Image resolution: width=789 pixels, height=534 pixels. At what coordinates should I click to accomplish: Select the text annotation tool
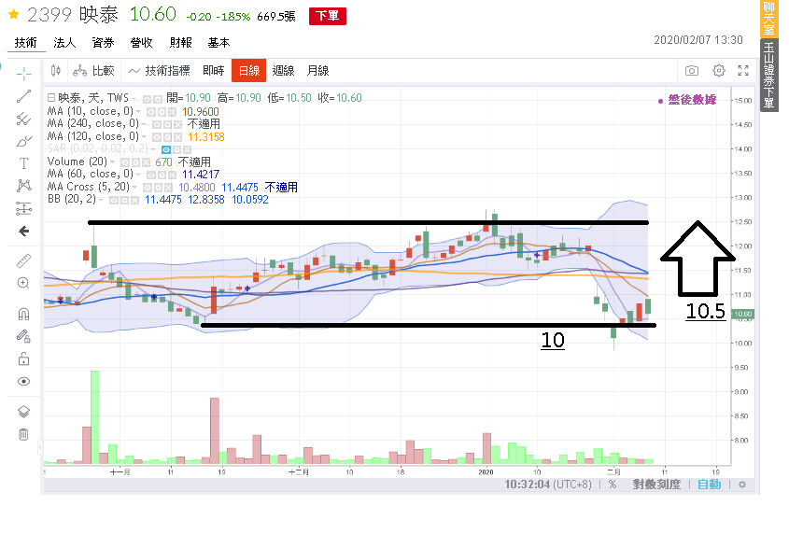[x=23, y=163]
